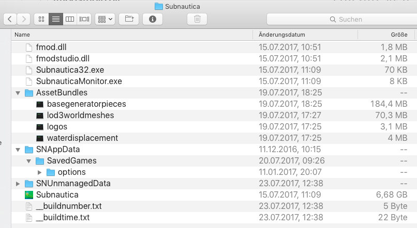Select lod3worldmeshes file name

(80, 116)
